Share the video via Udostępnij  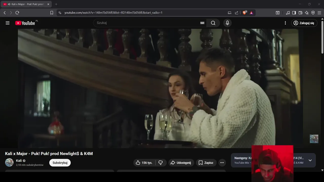(181, 163)
